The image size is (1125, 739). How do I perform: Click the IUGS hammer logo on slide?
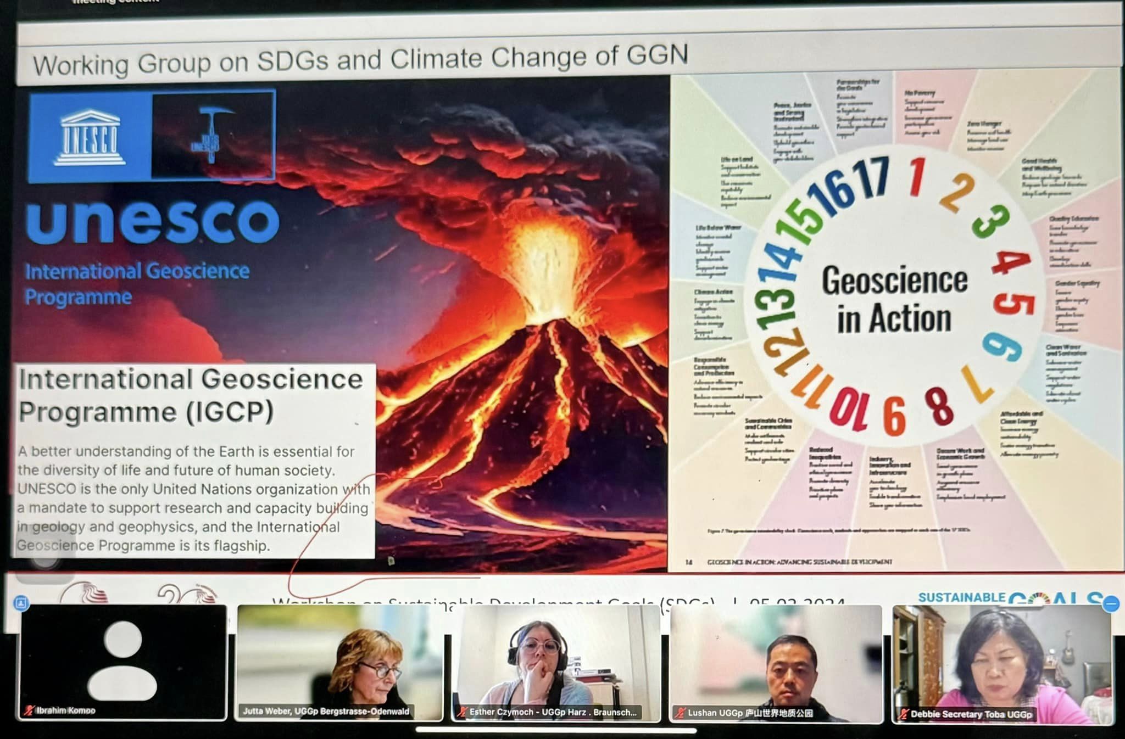point(213,135)
